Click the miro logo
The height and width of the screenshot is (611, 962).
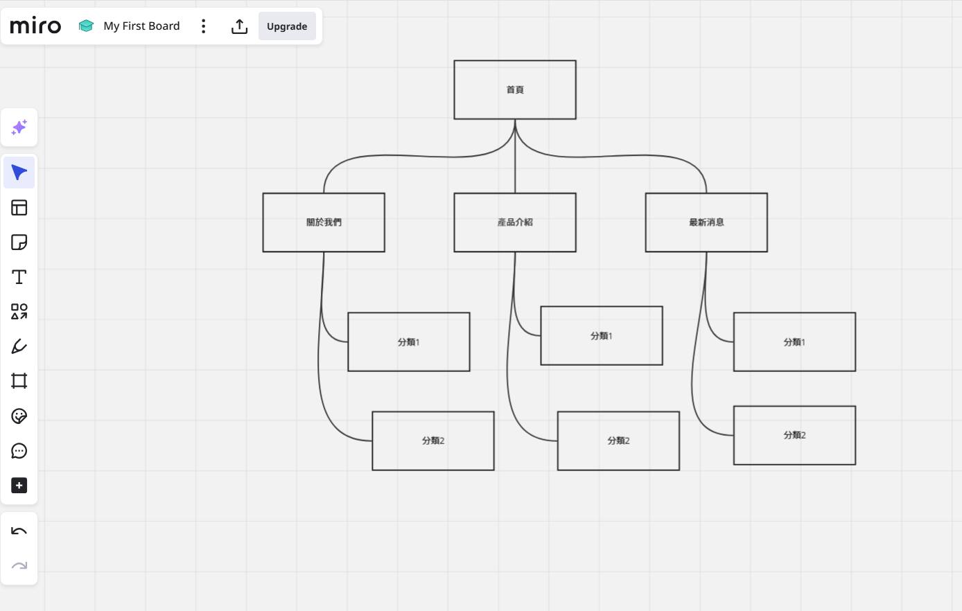(x=36, y=26)
